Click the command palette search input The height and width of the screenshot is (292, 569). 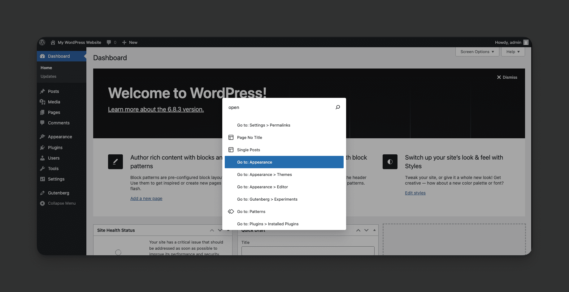pos(279,107)
